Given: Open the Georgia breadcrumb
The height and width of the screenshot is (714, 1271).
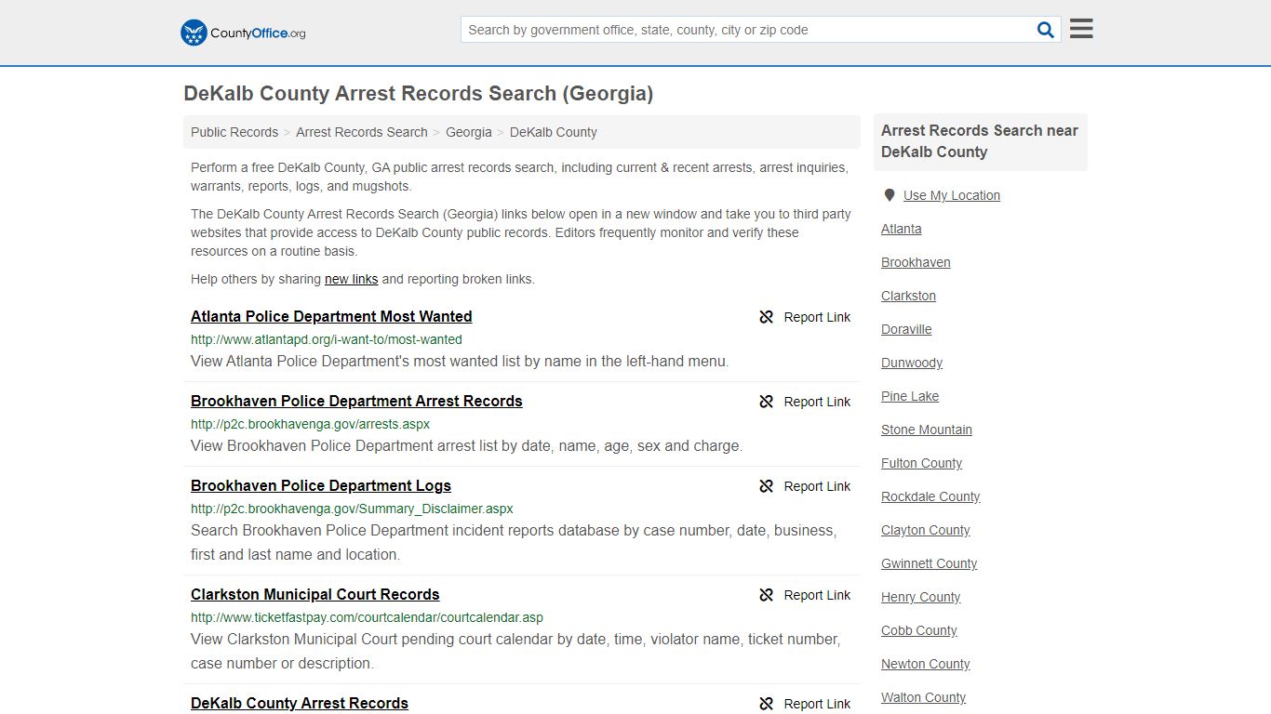Looking at the screenshot, I should (469, 132).
